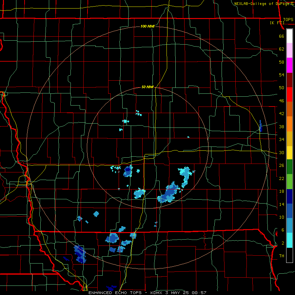Select the medium blue legend swatch
The image size is (295, 295).
pyautogui.click(x=289, y=211)
